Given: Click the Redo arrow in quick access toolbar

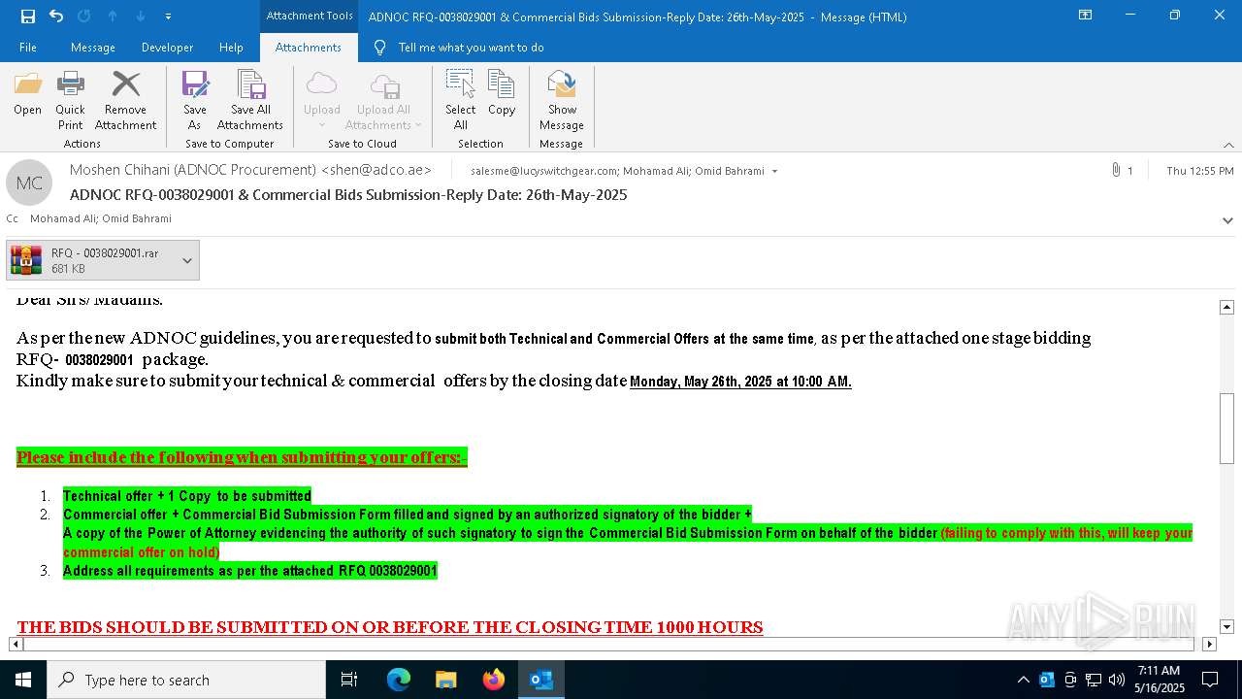Looking at the screenshot, I should (83, 17).
